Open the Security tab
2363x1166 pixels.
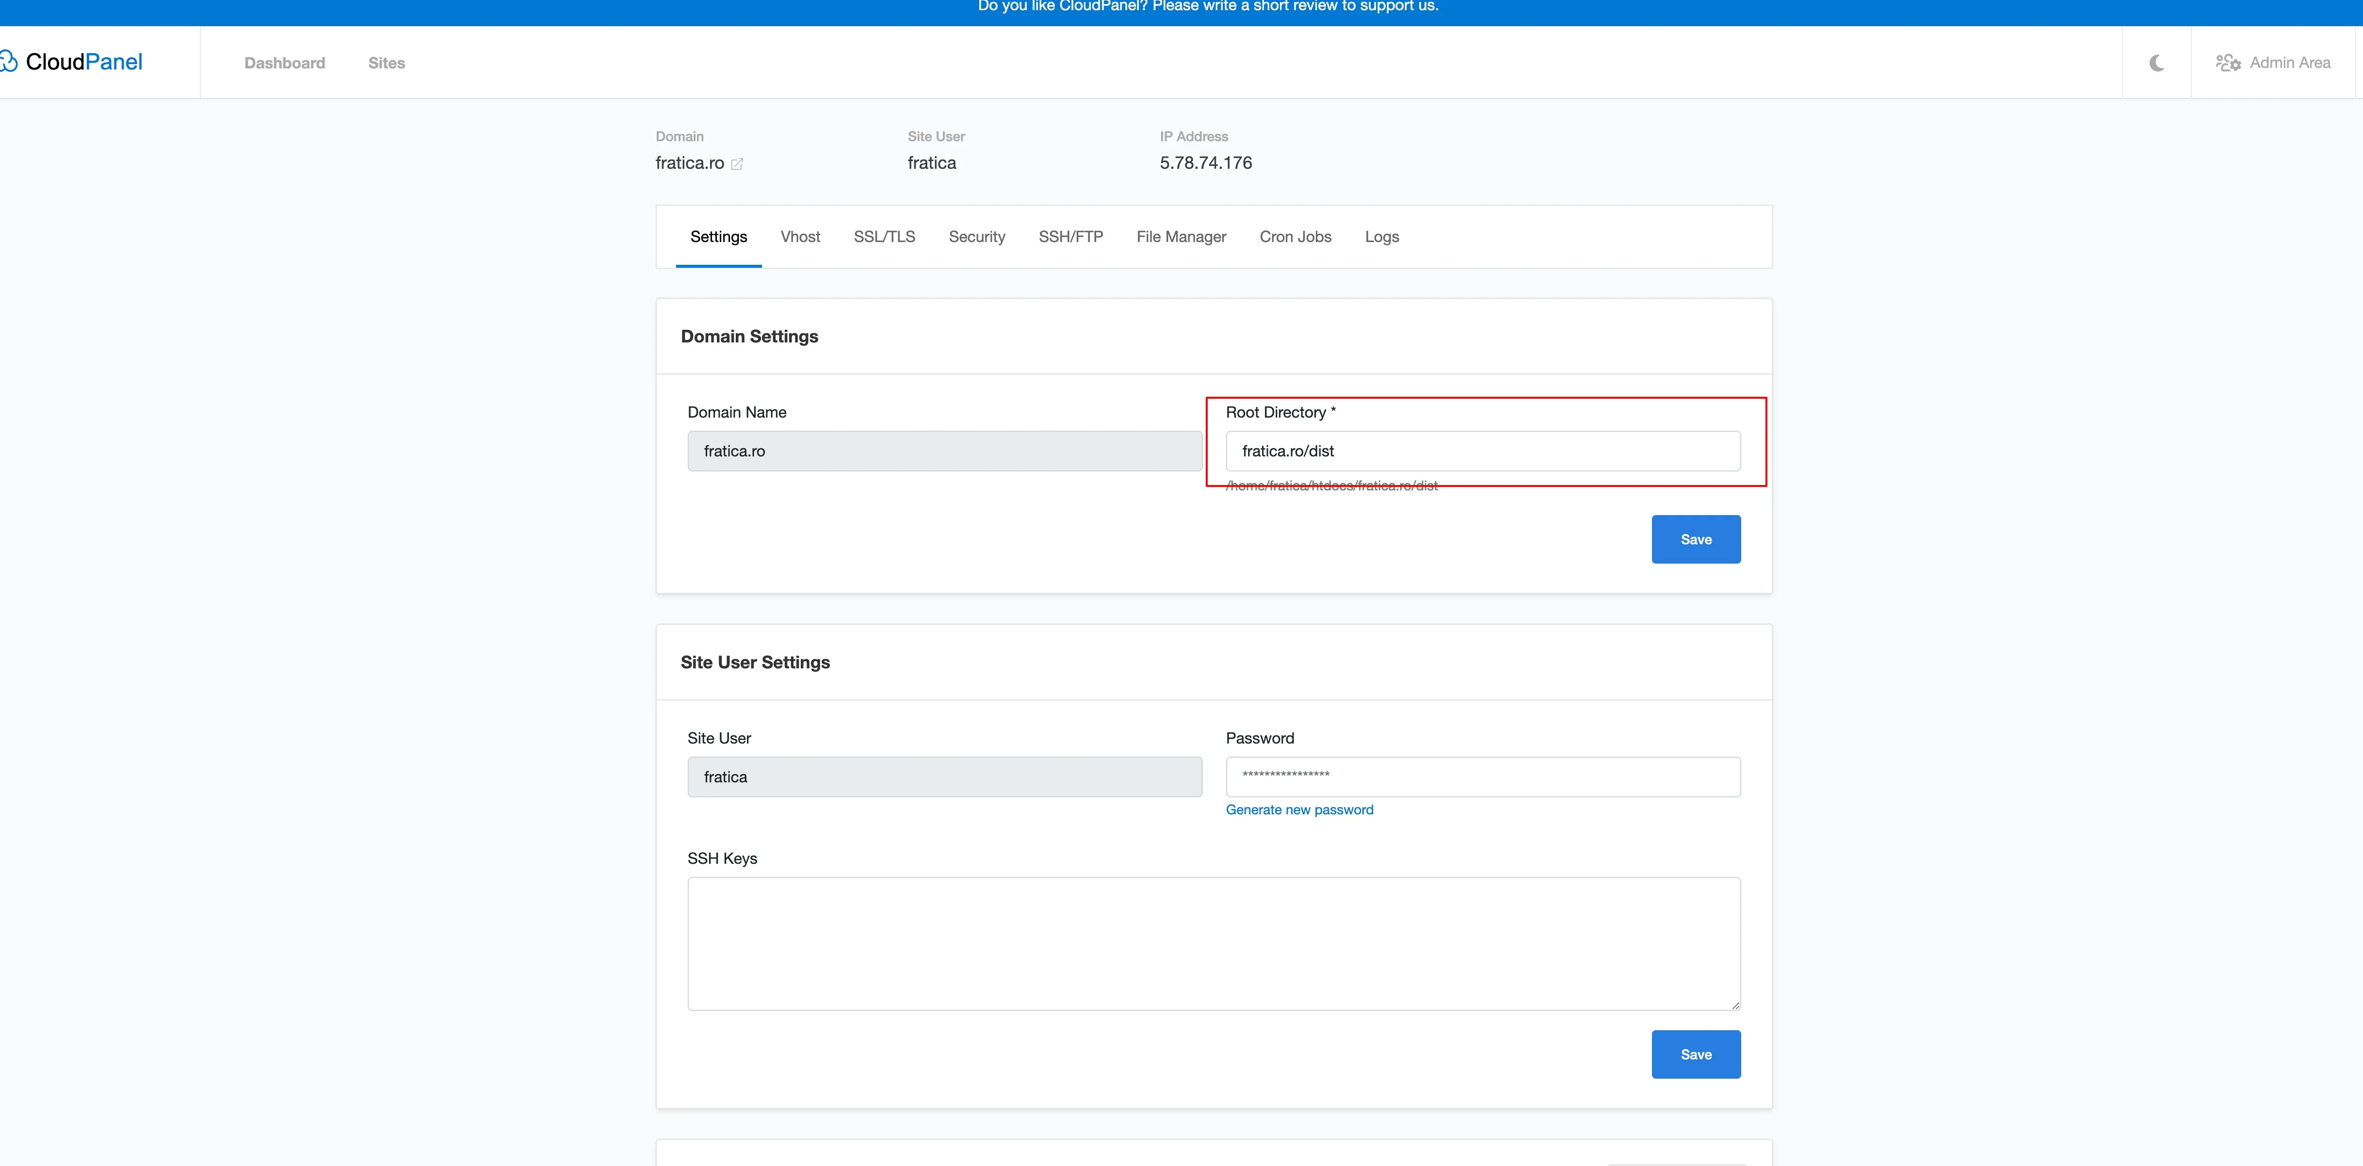coord(977,237)
